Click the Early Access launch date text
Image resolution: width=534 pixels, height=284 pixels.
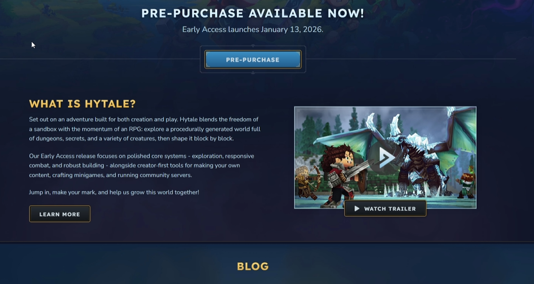253,29
